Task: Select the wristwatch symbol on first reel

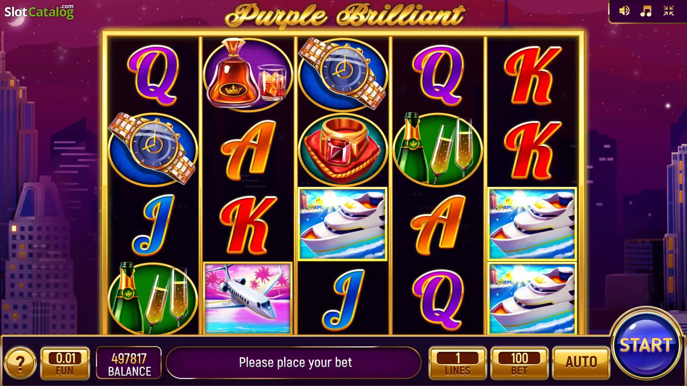Action: (x=153, y=149)
